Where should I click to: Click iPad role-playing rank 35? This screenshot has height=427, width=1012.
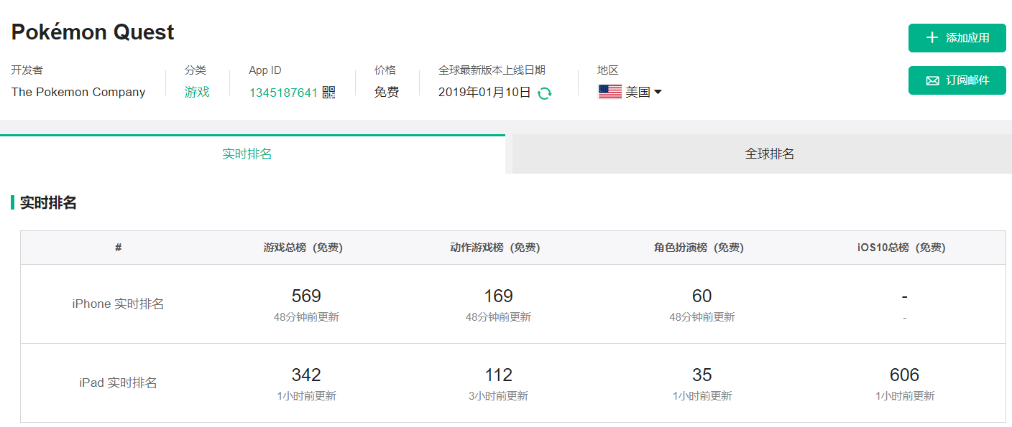(x=701, y=375)
